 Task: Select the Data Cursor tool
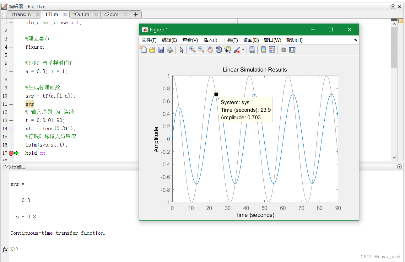(228, 50)
